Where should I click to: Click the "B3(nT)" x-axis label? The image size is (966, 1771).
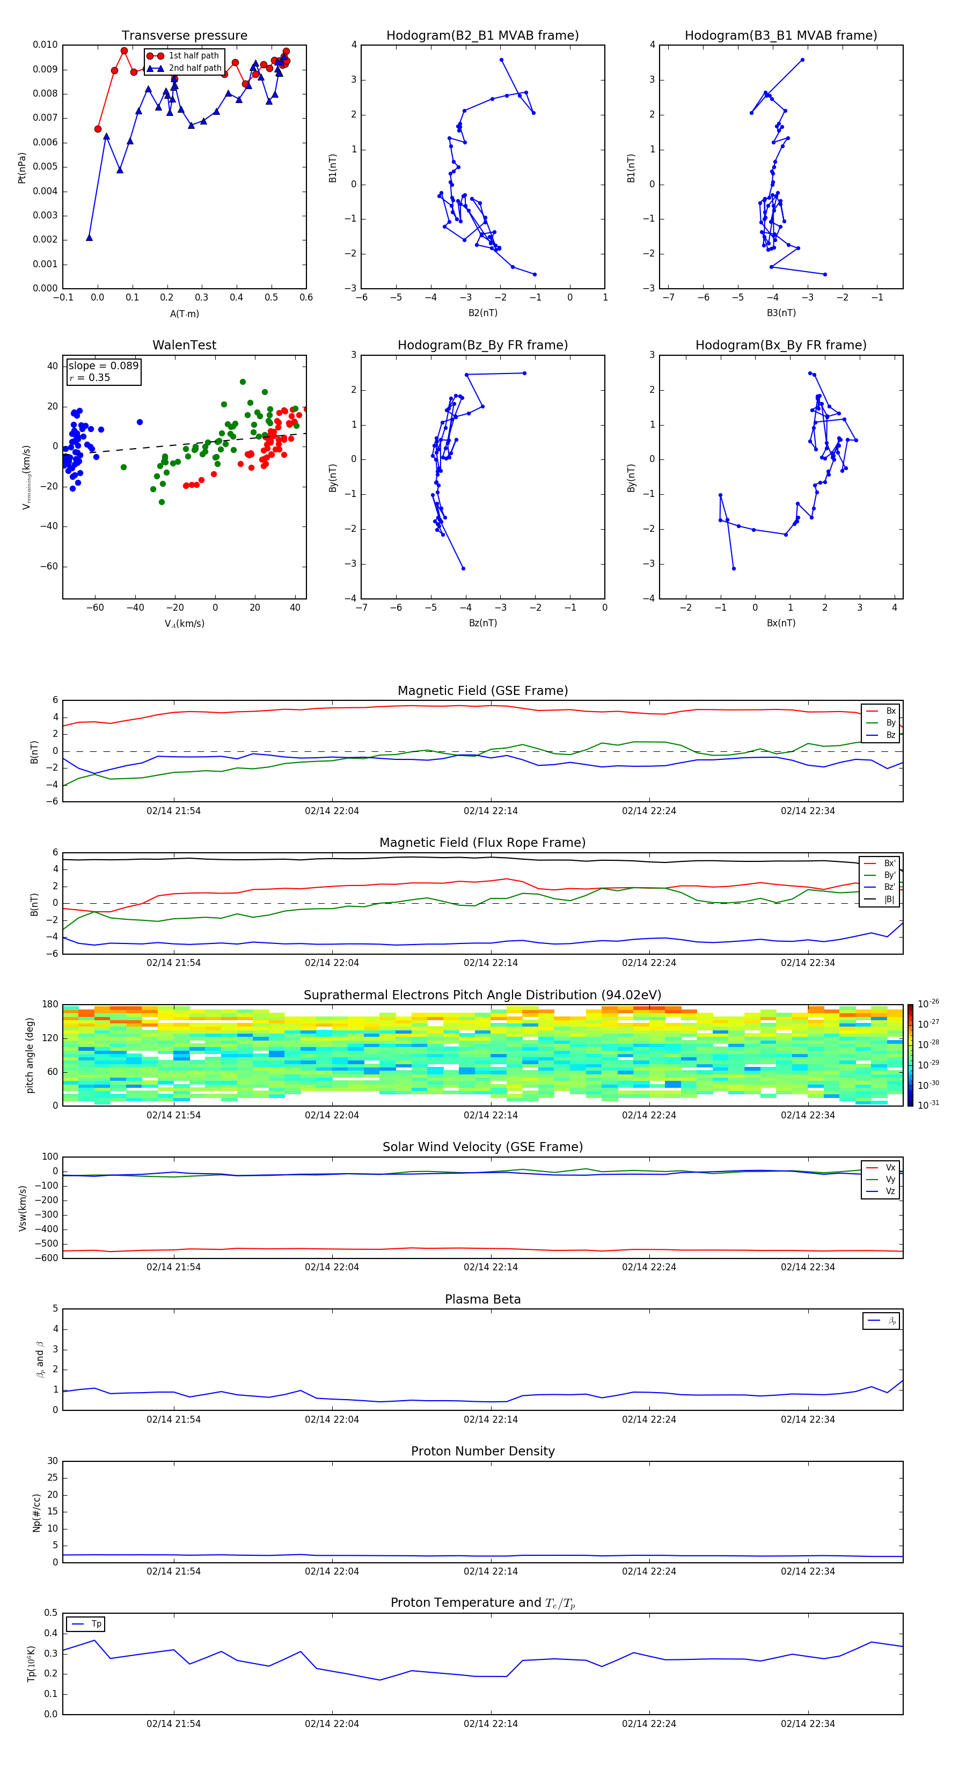[781, 313]
